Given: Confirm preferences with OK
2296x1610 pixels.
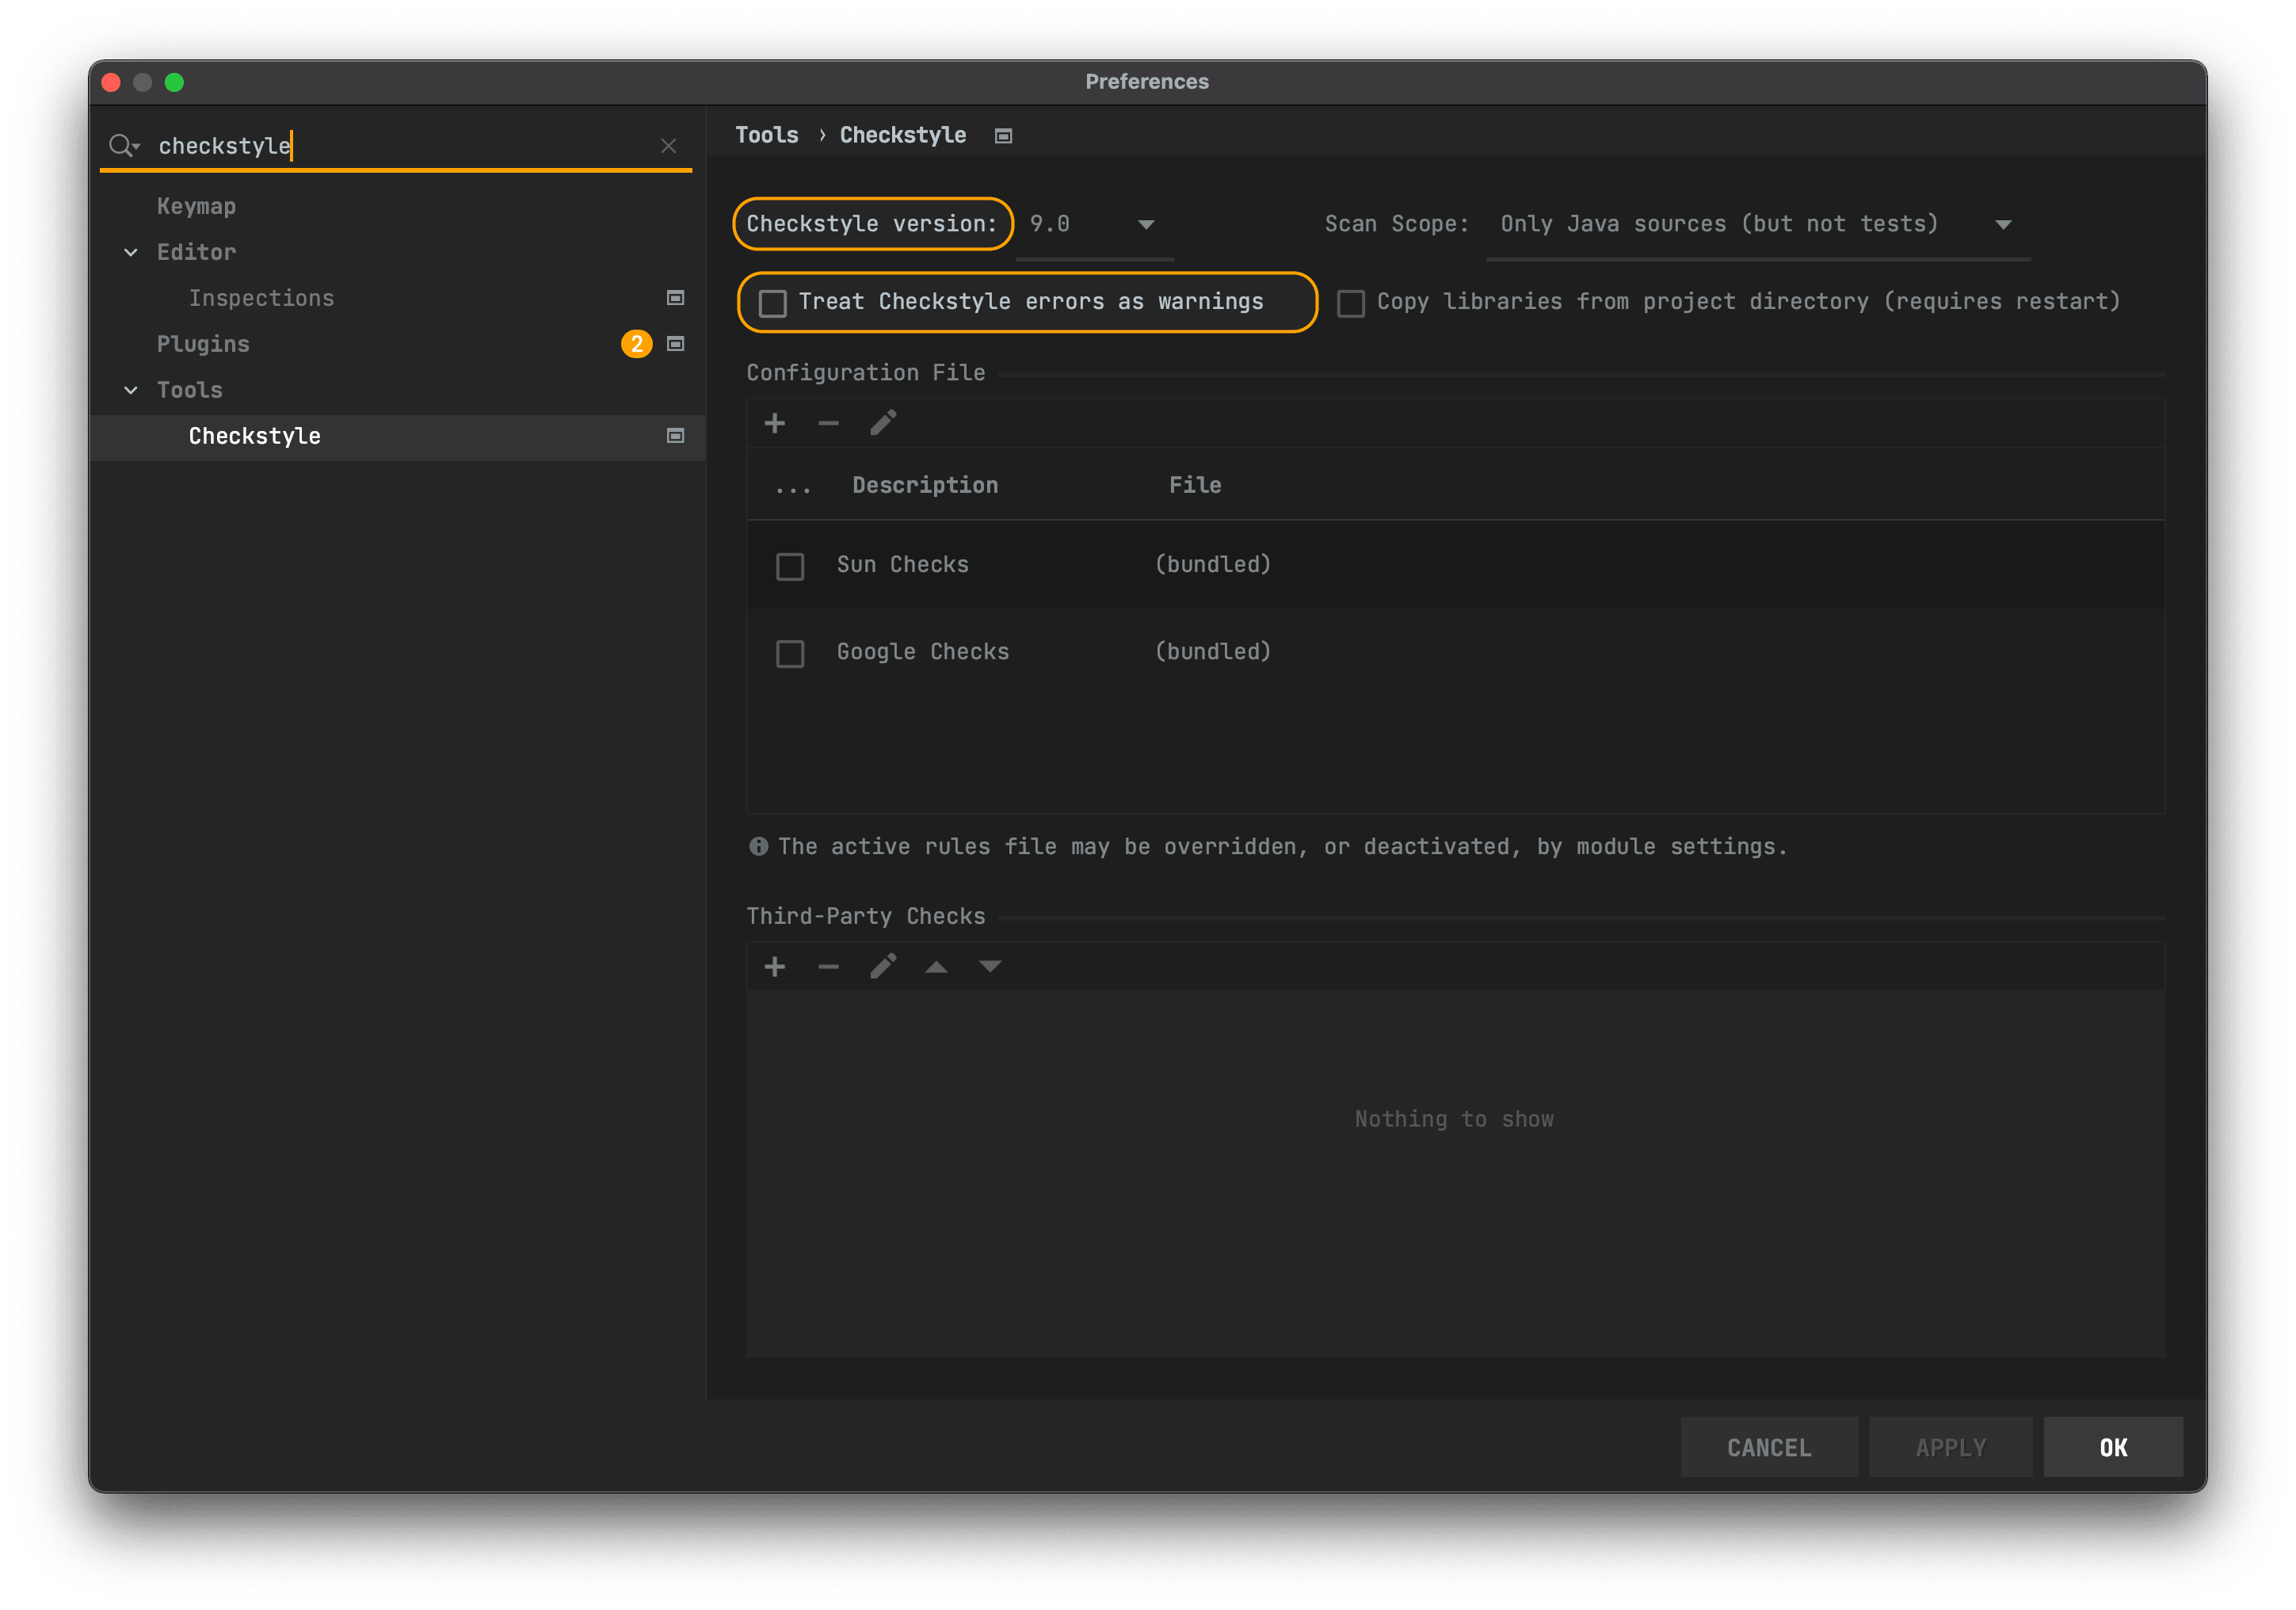Looking at the screenshot, I should click(2112, 1447).
